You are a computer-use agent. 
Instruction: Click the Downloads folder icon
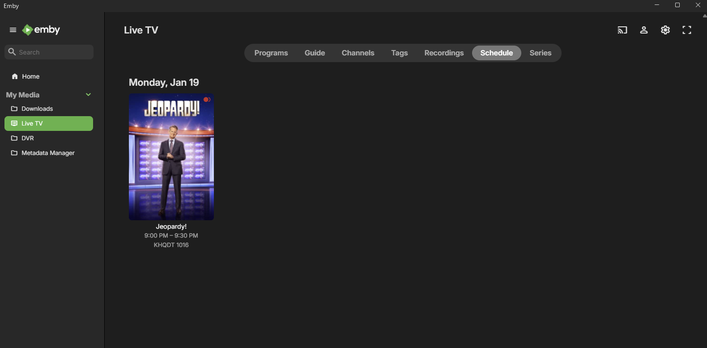[14, 109]
